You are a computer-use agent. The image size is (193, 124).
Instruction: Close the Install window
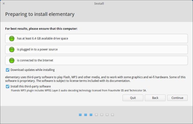tap(4, 3)
